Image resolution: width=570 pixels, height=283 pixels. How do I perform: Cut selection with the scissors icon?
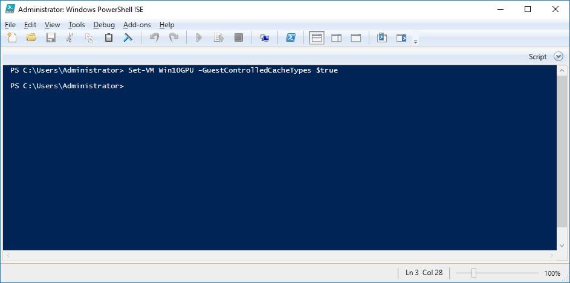[x=70, y=37]
